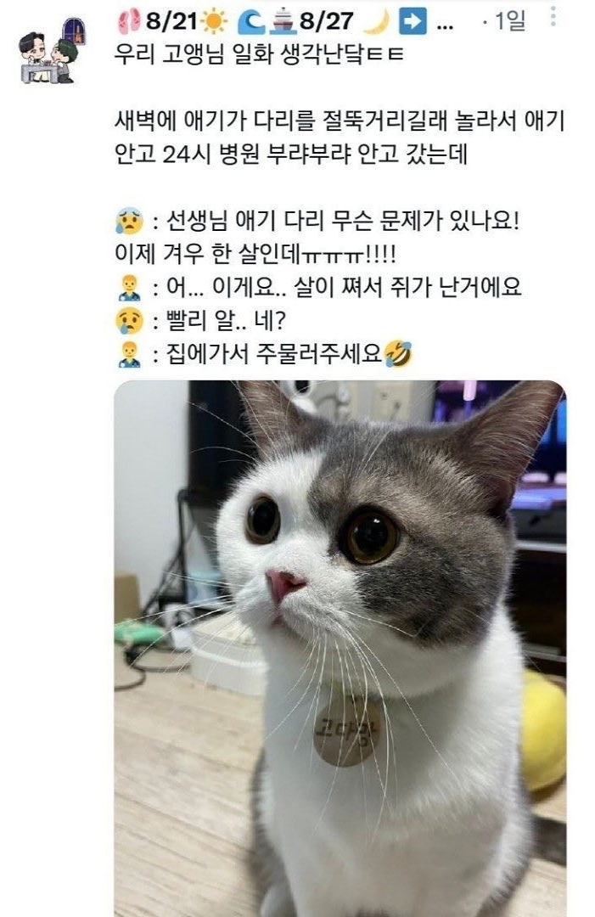The image size is (595, 917).
Task: Click the blue right-arrow emoji in the name
Action: point(413,21)
